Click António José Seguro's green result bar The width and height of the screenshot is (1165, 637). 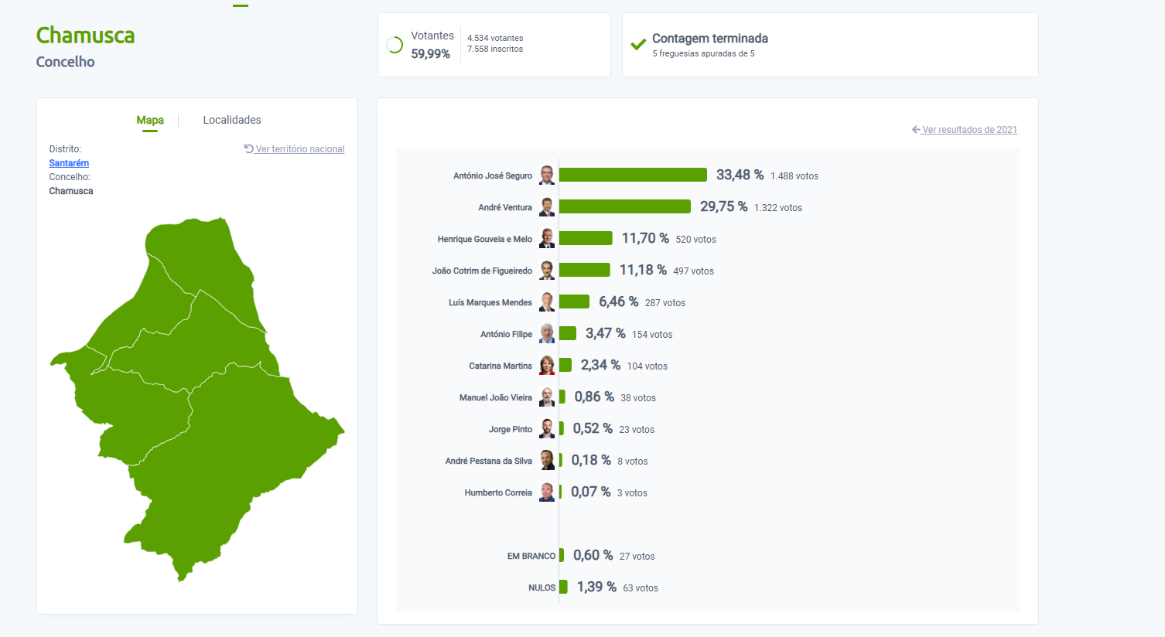(x=633, y=175)
